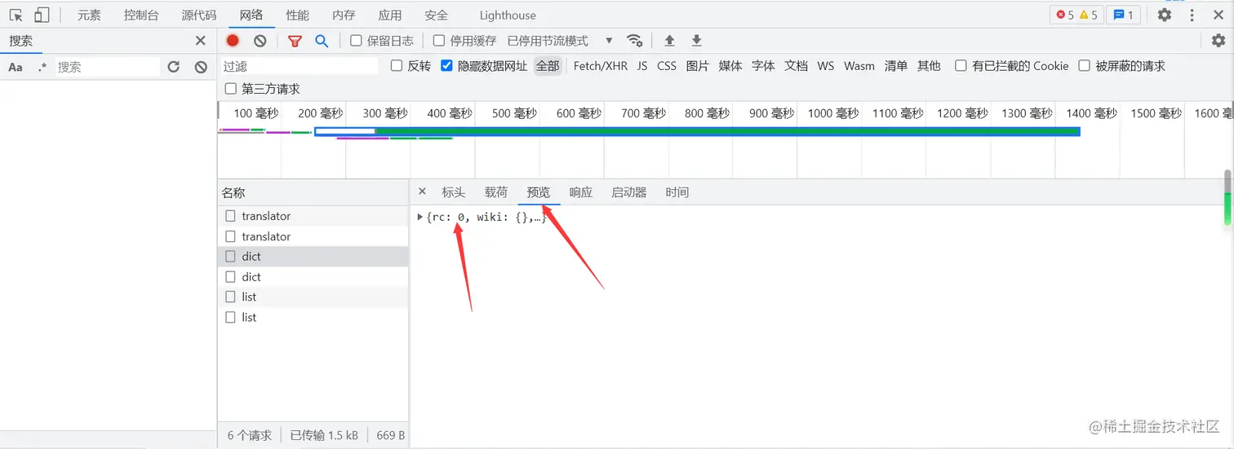Enable the 停用缓存 checkbox
This screenshot has height=449, width=1234.
(439, 41)
